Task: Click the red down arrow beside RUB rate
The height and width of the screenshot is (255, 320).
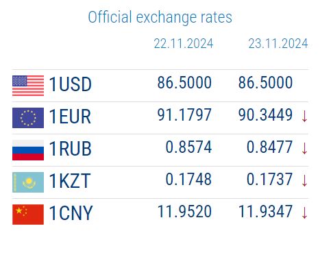Action: coord(304,149)
